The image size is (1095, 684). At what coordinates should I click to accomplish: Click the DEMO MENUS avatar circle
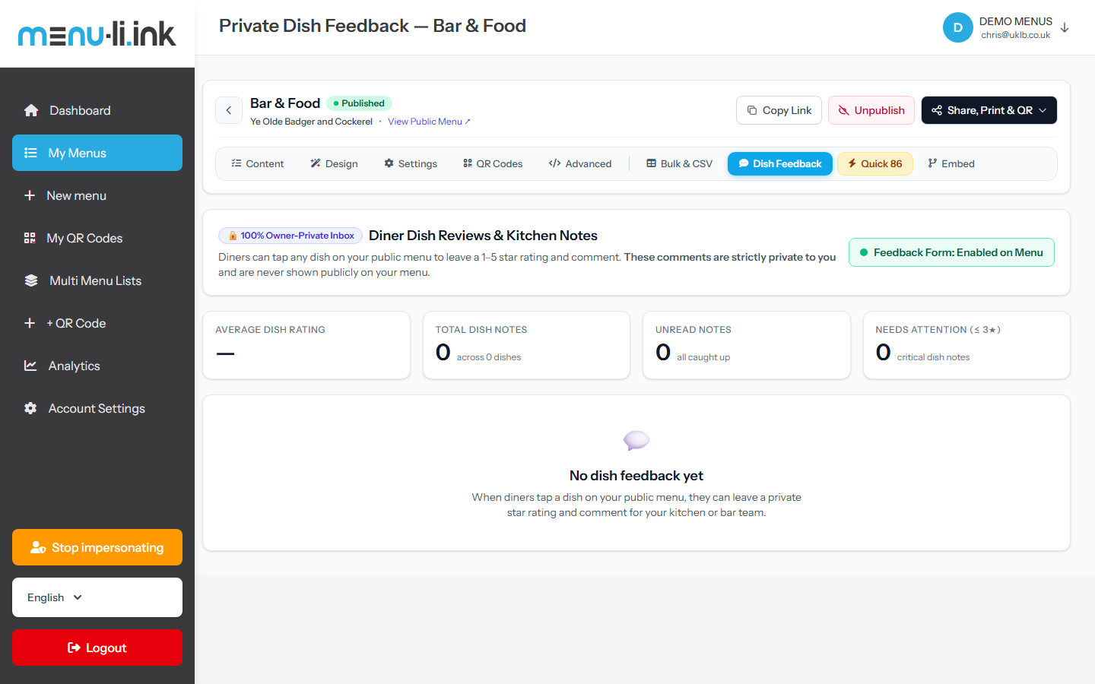click(x=958, y=27)
